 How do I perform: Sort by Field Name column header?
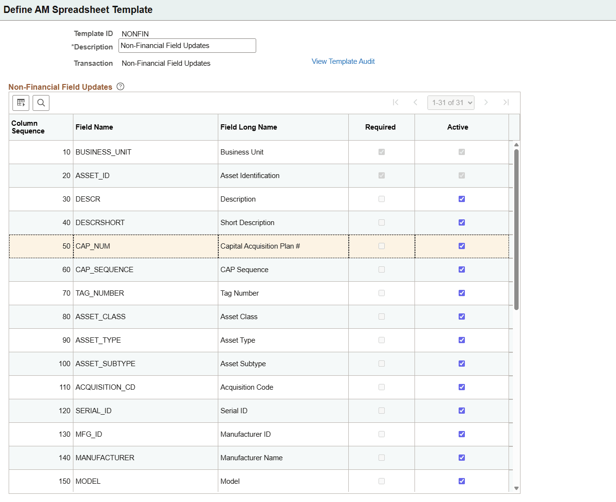pos(95,127)
